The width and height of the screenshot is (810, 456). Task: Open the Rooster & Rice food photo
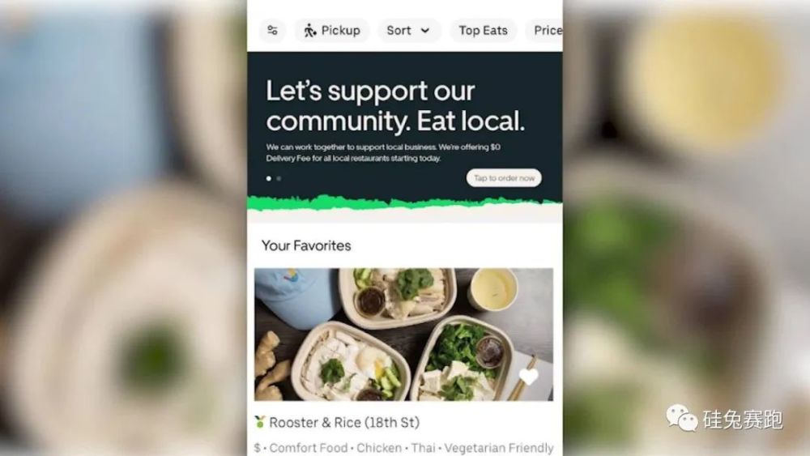(x=403, y=335)
